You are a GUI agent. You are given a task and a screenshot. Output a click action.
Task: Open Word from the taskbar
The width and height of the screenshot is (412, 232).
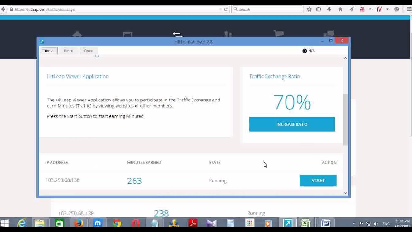pyautogui.click(x=325, y=223)
